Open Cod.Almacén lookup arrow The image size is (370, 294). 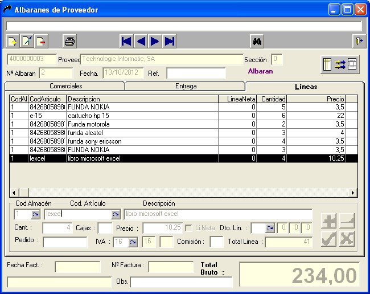(35, 214)
